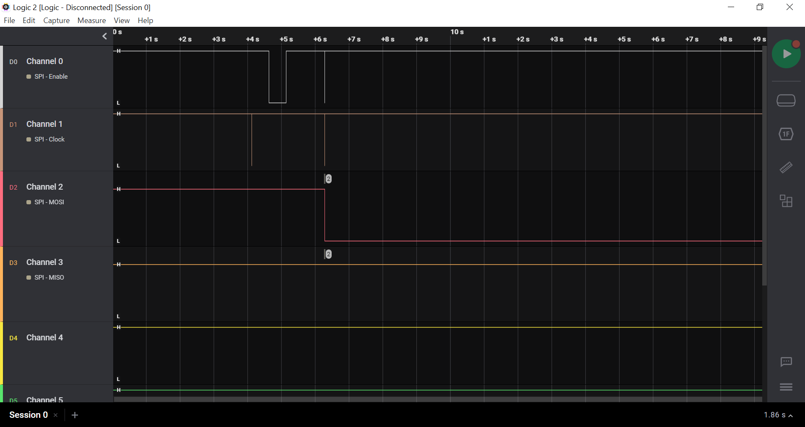
Task: Toggle the SPI - Clock analyzer indicator
Action: 29,139
